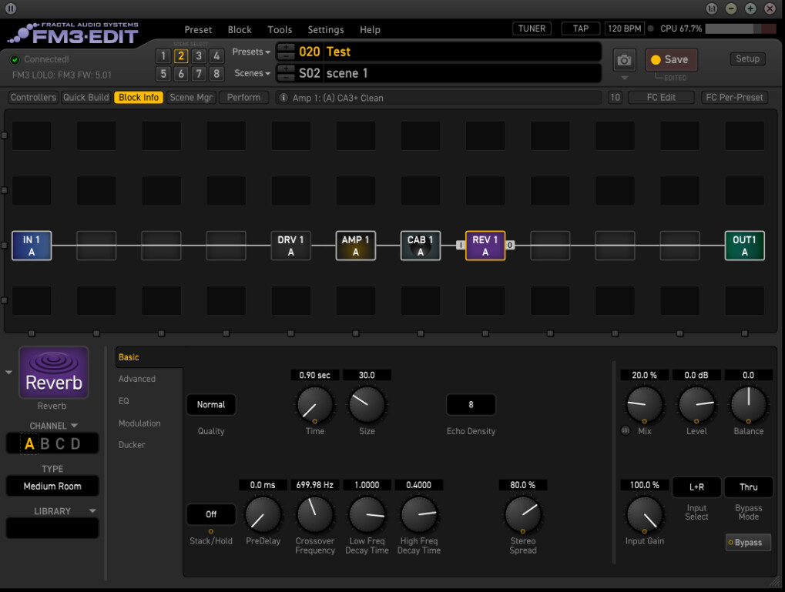This screenshot has width=785, height=592.
Task: Open the Controllers panel
Action: pyautogui.click(x=33, y=97)
